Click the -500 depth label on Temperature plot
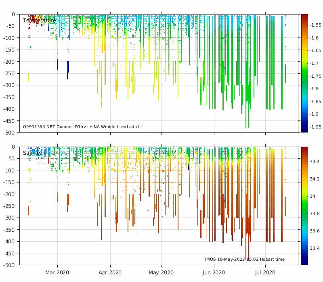323x282 pixels. tap(9, 133)
